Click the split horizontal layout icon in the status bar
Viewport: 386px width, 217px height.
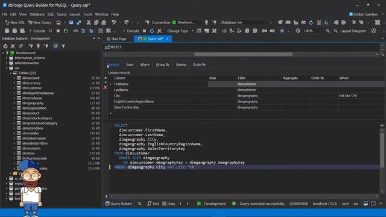[x=365, y=204]
